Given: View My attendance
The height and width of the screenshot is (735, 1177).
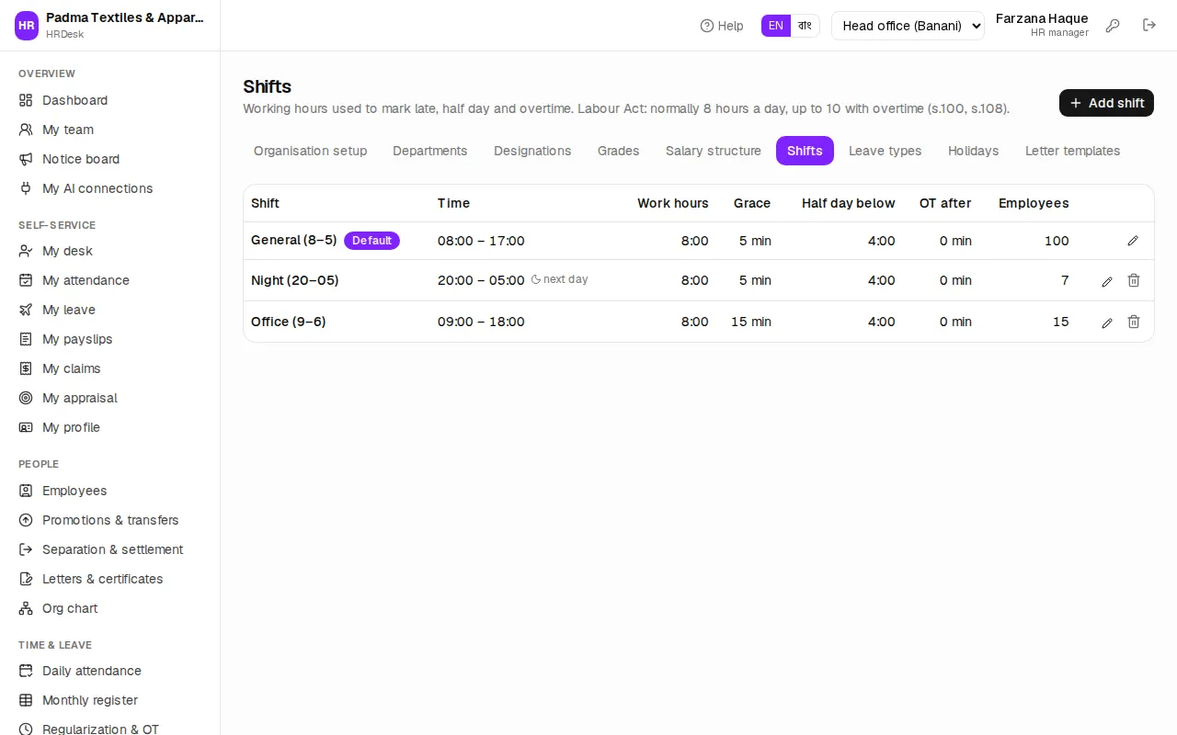Looking at the screenshot, I should pyautogui.click(x=110, y=280).
